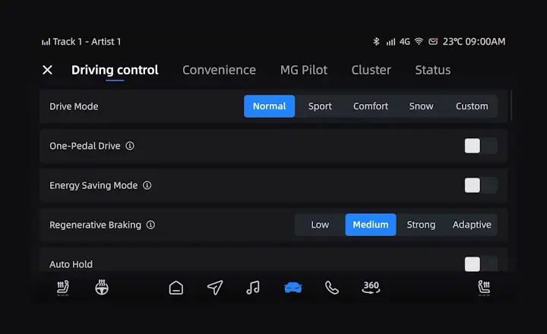Turn on left seat heating icon
Viewport: 547px width, 334px height.
tap(63, 288)
